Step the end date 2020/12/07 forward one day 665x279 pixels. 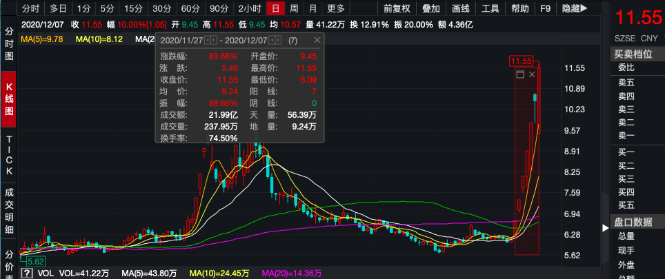pos(278,40)
